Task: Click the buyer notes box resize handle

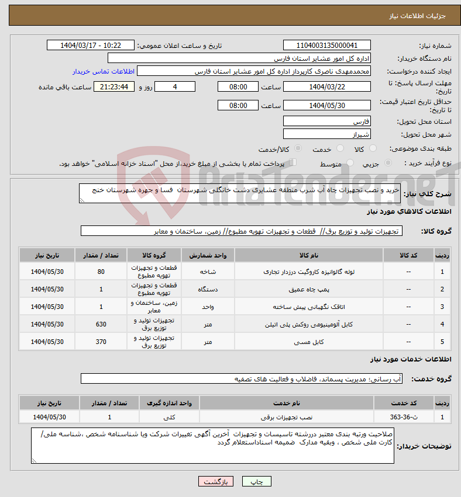Action: (x=34, y=461)
